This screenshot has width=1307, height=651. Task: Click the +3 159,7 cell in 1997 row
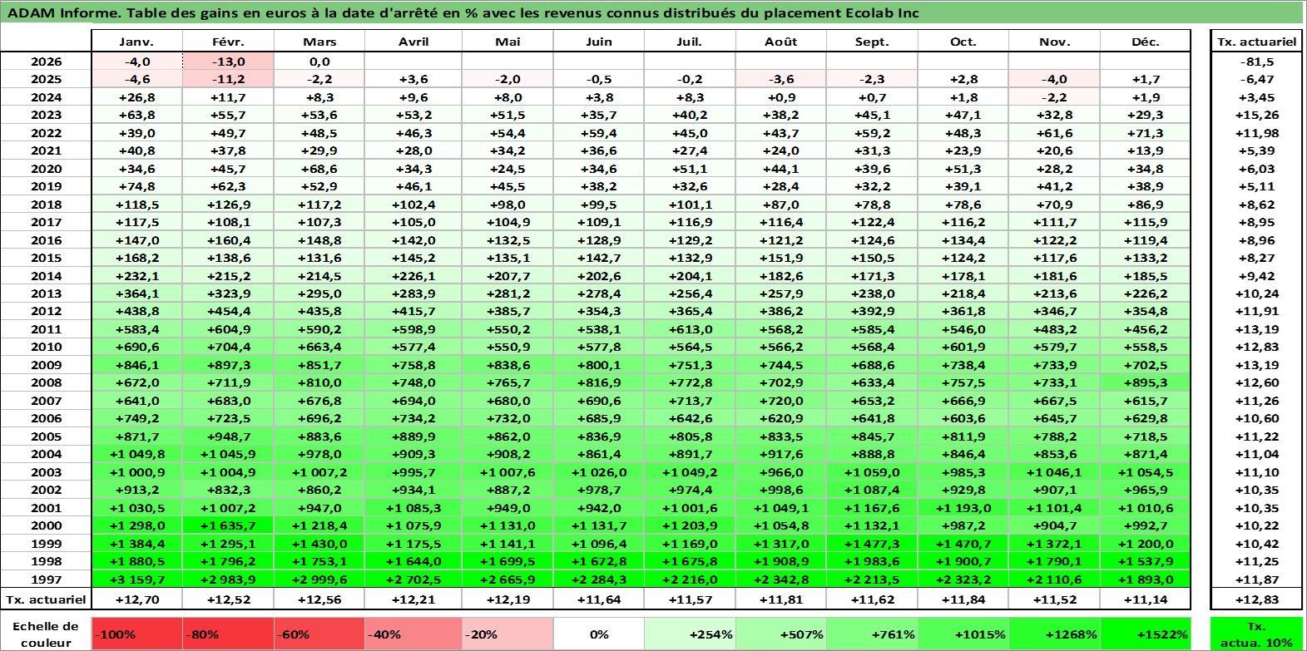pos(136,579)
